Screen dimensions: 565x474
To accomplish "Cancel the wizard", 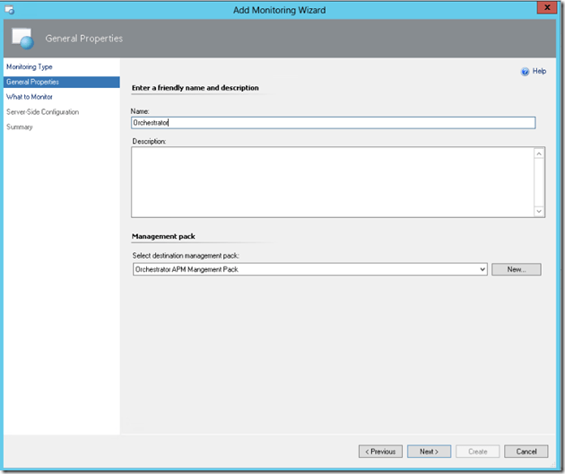I will (526, 452).
